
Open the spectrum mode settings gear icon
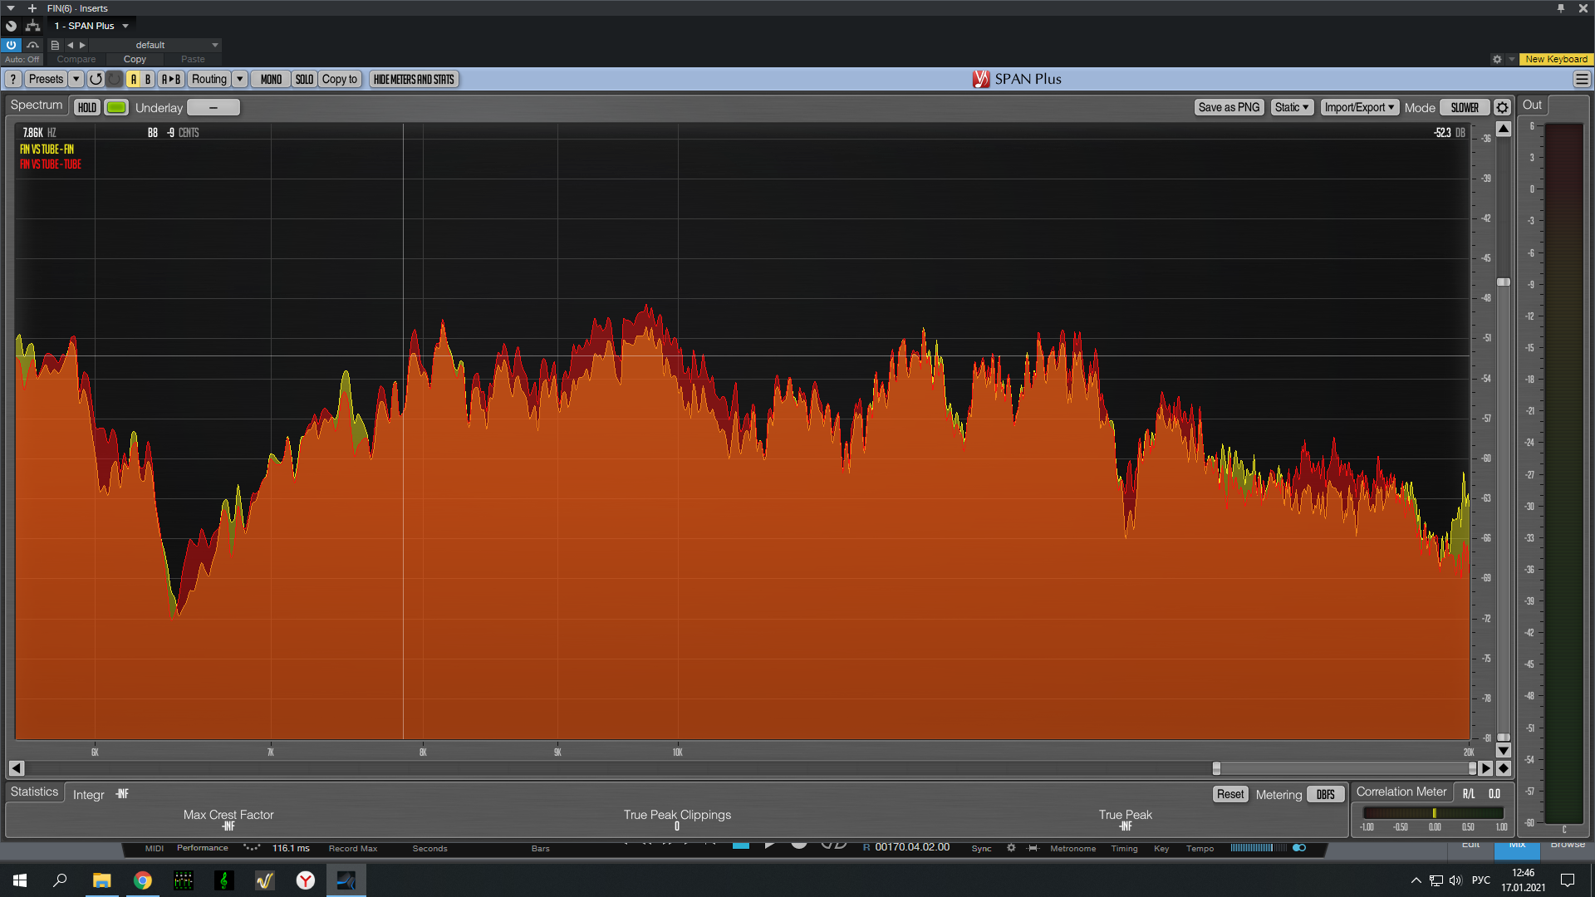(1502, 107)
